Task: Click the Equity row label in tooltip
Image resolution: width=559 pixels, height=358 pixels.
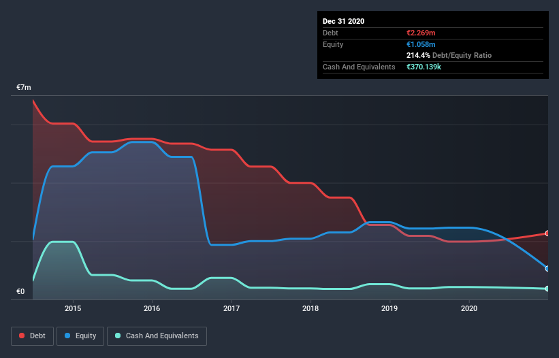Action: coord(333,44)
